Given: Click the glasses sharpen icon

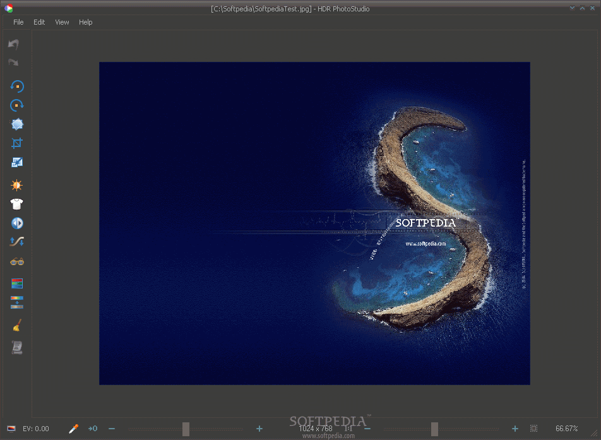Looking at the screenshot, I should point(17,262).
